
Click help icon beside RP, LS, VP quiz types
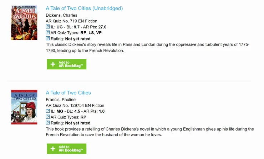[x=48, y=33]
